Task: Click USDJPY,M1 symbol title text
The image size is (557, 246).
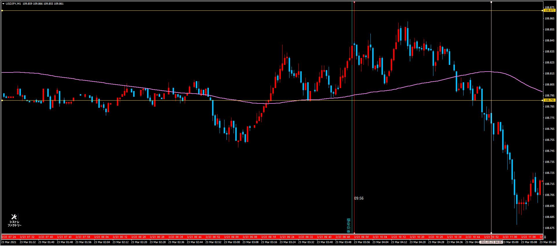Action: 13,4
